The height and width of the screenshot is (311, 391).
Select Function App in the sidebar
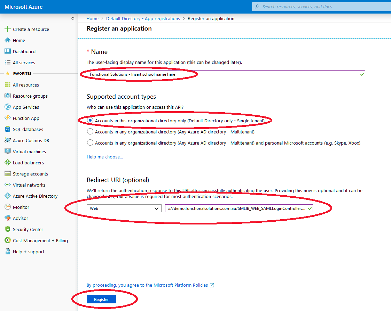(x=26, y=118)
